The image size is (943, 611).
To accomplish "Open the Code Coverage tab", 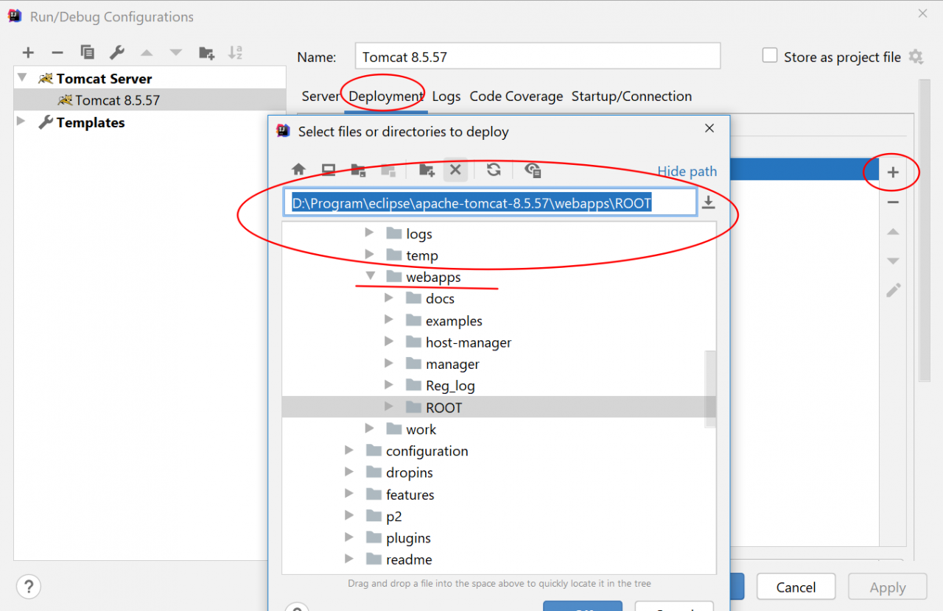I will click(516, 96).
